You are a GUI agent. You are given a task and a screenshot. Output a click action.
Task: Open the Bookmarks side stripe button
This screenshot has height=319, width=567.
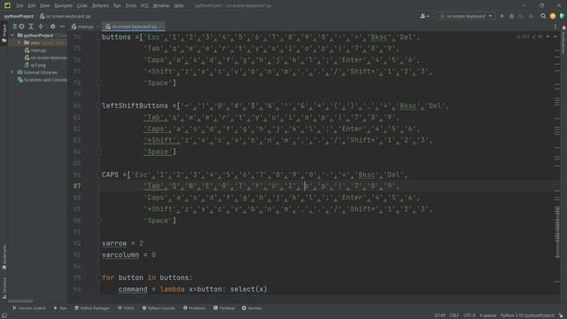(x=4, y=257)
